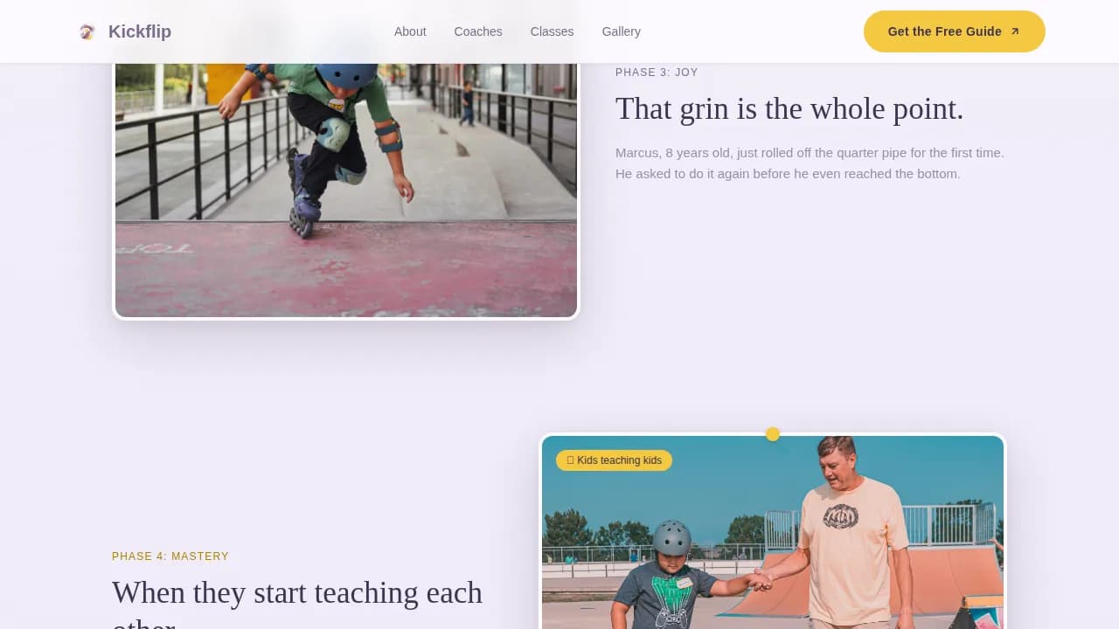Open the Classes nav item
1119x629 pixels.
[552, 31]
